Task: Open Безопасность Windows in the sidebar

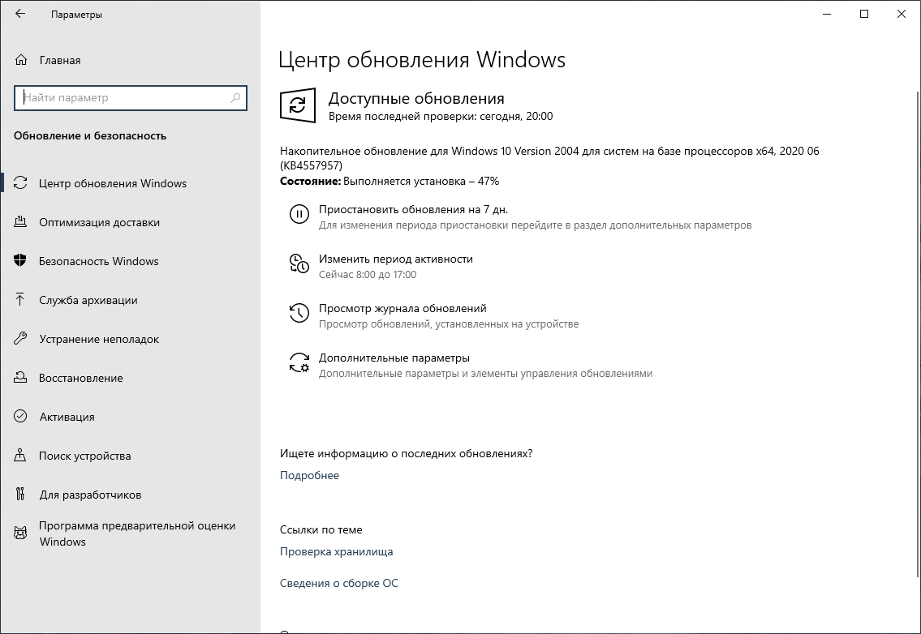Action: point(97,261)
